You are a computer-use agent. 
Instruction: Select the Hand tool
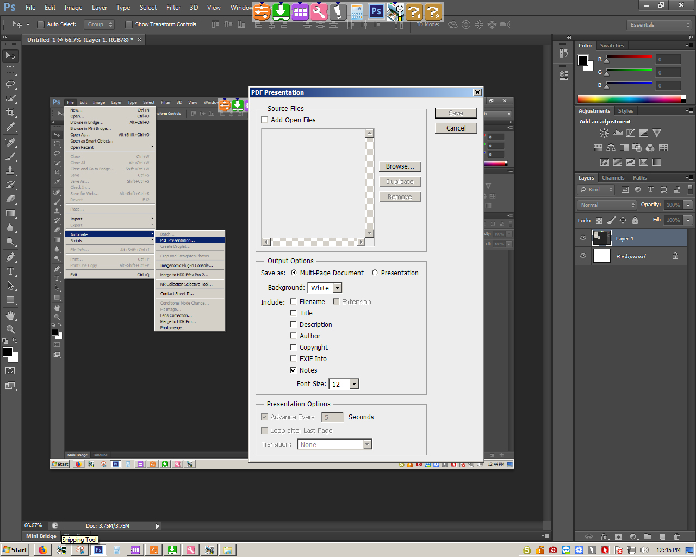click(10, 315)
